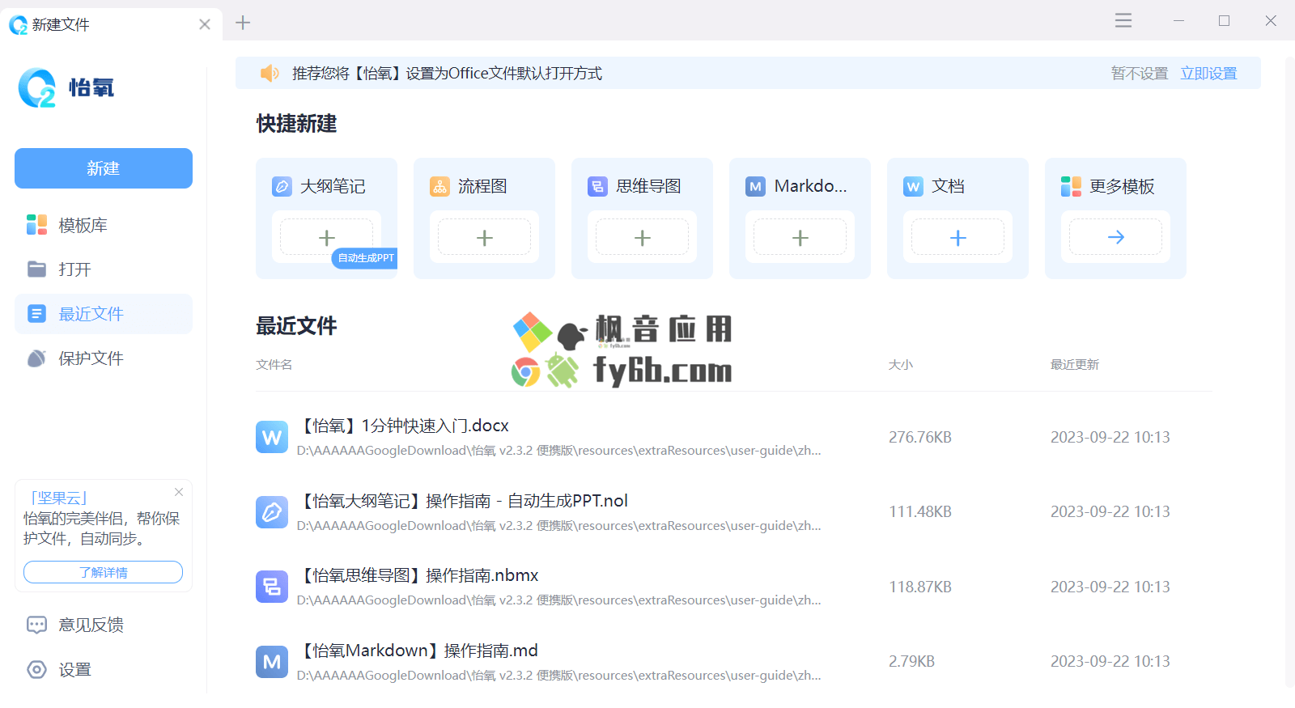Create new 思维导图 with plus button
The height and width of the screenshot is (708, 1295).
pos(642,238)
